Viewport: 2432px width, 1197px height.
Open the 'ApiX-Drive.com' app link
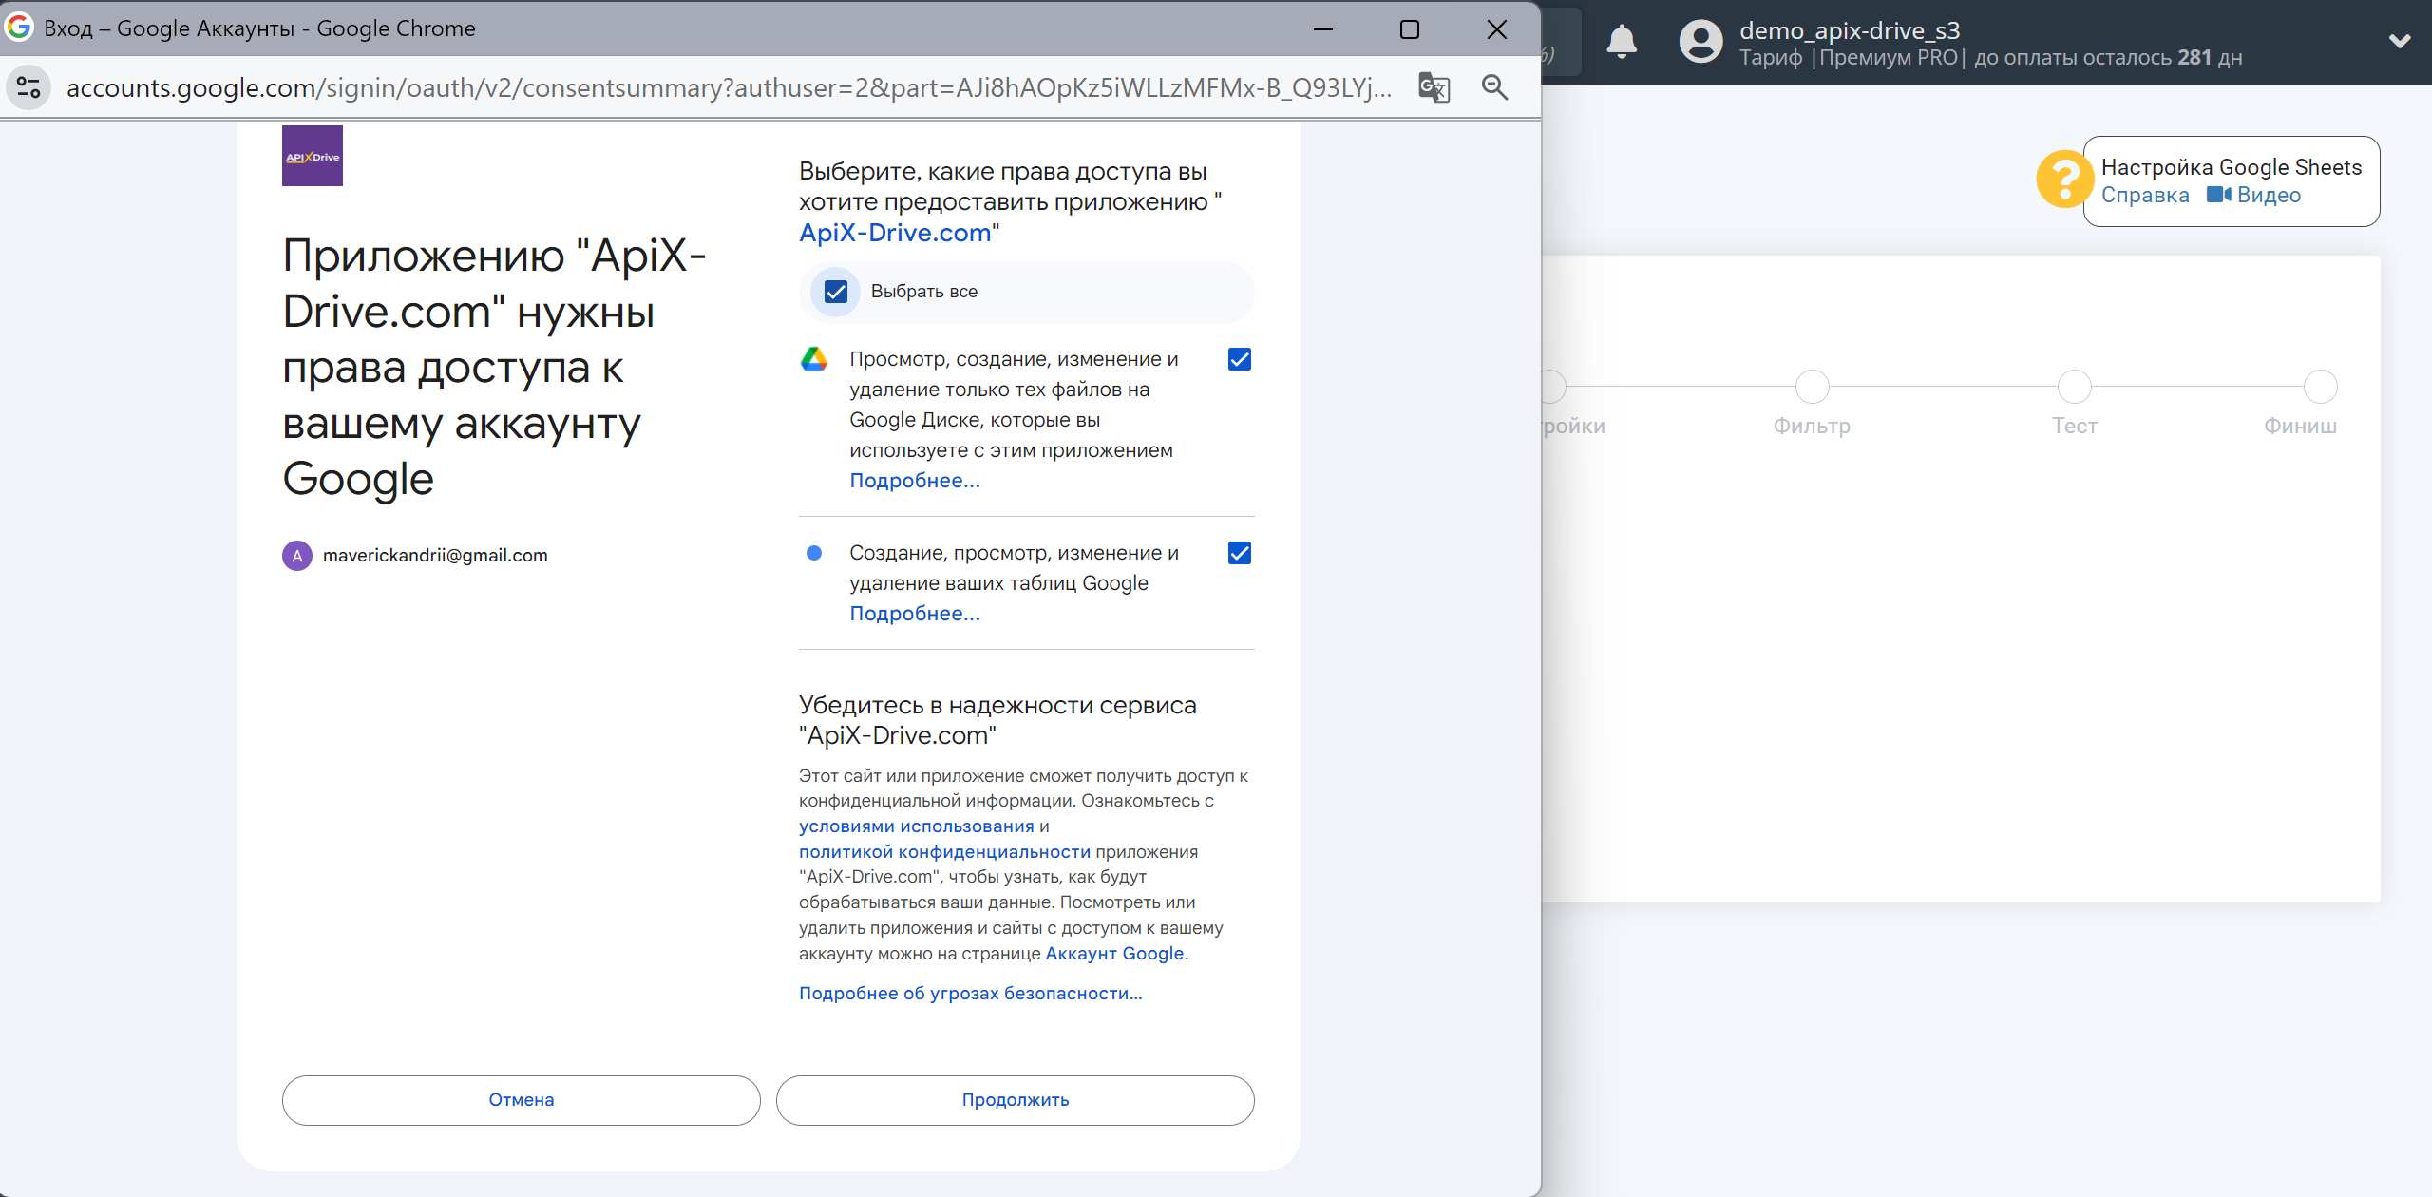point(895,233)
